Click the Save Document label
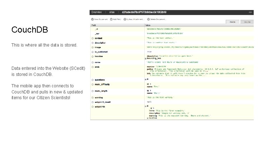Viewport: 258px width, 145px height. coord(101,19)
